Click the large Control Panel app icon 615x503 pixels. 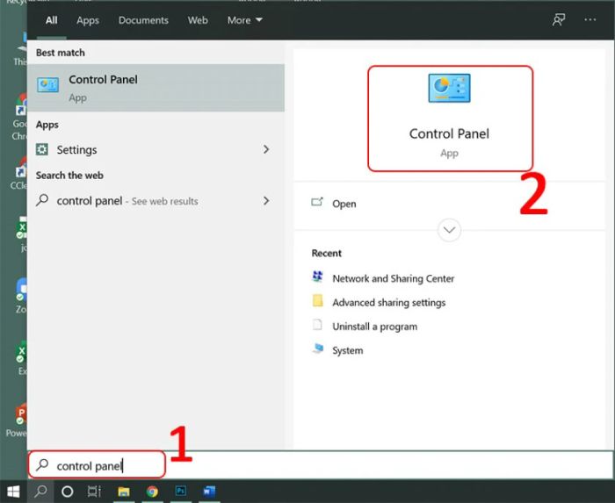(x=449, y=88)
